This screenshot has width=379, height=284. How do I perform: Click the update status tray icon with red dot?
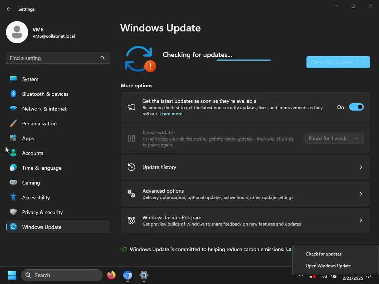[x=312, y=276]
